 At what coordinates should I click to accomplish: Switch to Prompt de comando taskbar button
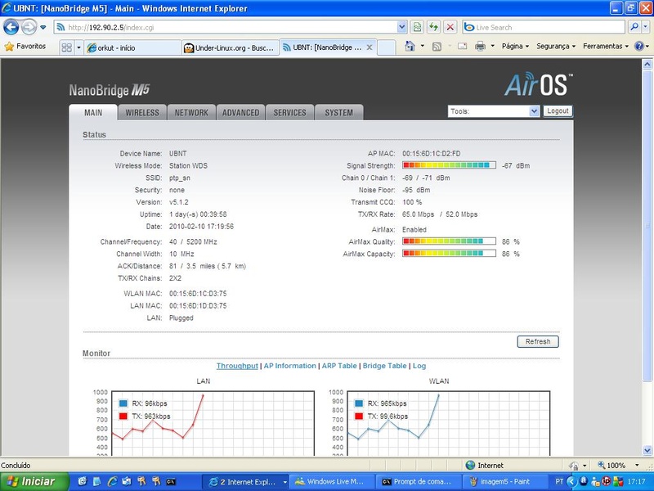[x=419, y=482]
